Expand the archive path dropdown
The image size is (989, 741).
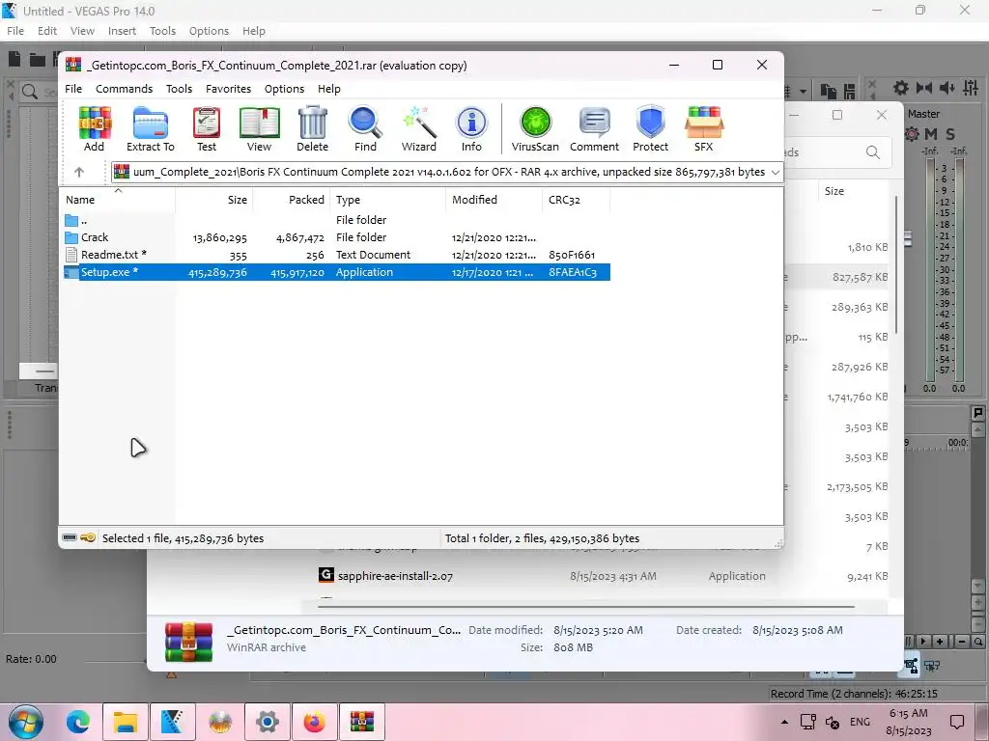pos(776,172)
